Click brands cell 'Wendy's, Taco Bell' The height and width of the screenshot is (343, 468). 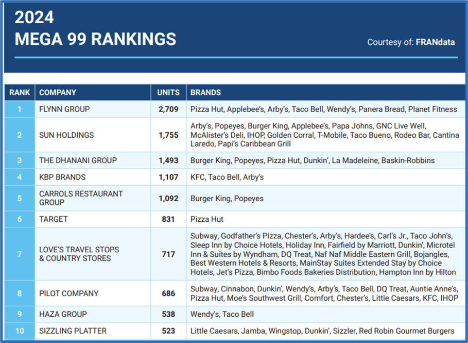325,314
